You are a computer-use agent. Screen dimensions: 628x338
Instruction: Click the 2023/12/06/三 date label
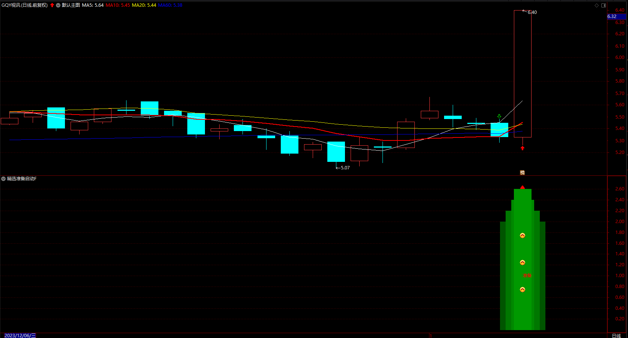20,335
